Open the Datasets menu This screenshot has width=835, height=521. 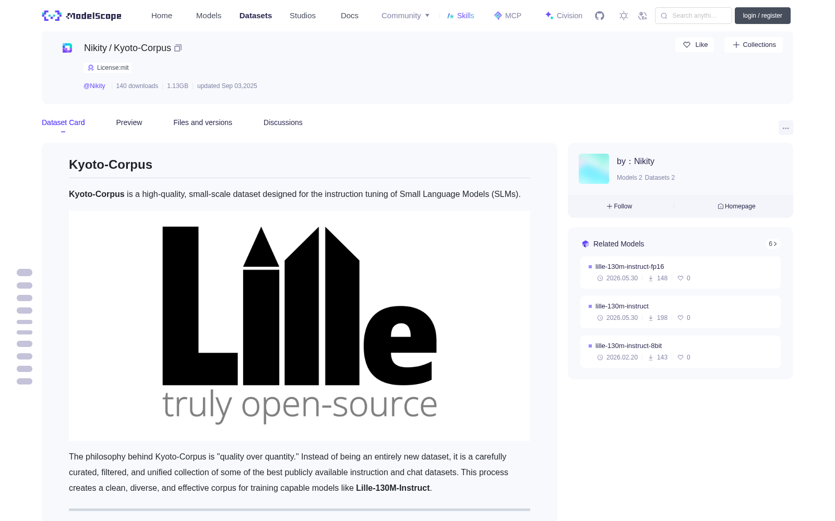256,16
